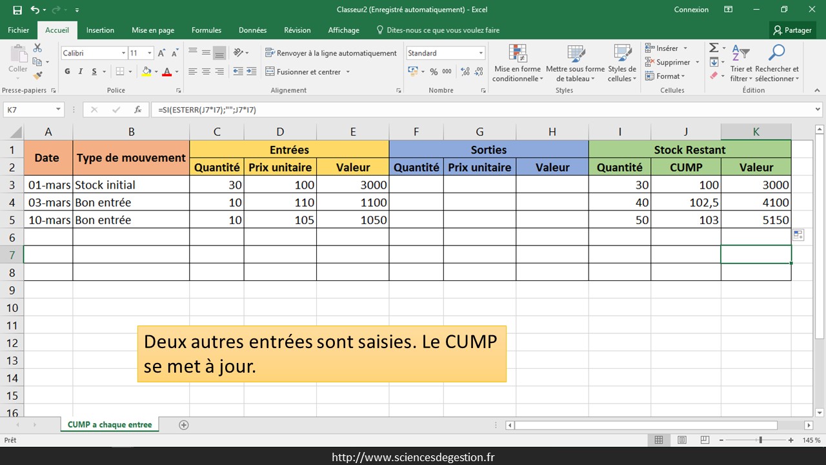Toggle italic I formatting
The image size is (826, 465).
pyautogui.click(x=81, y=72)
